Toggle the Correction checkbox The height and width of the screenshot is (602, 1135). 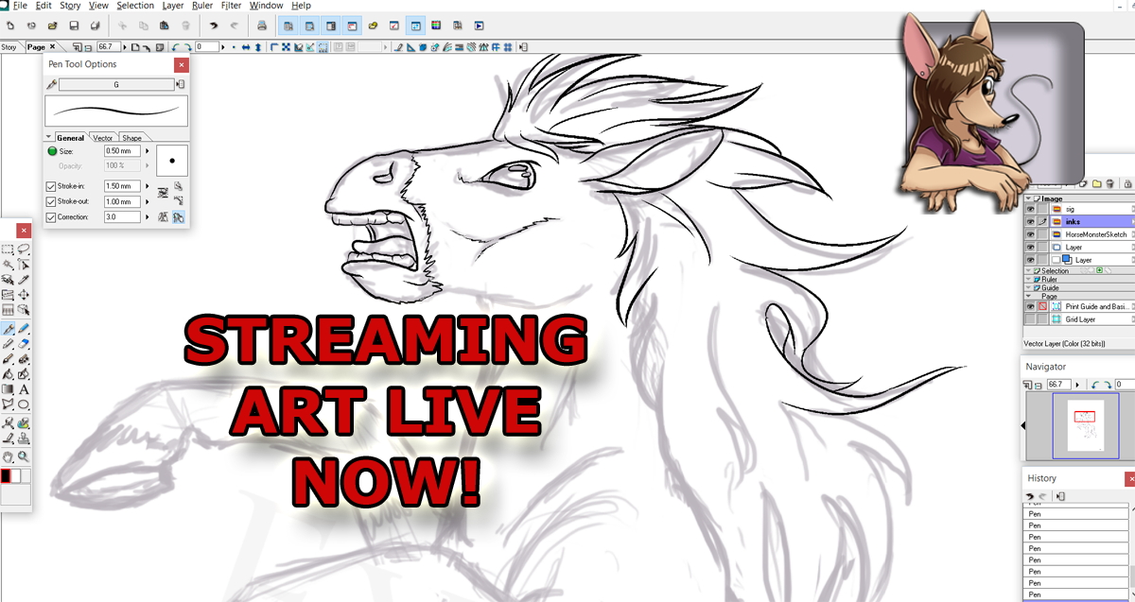point(51,217)
